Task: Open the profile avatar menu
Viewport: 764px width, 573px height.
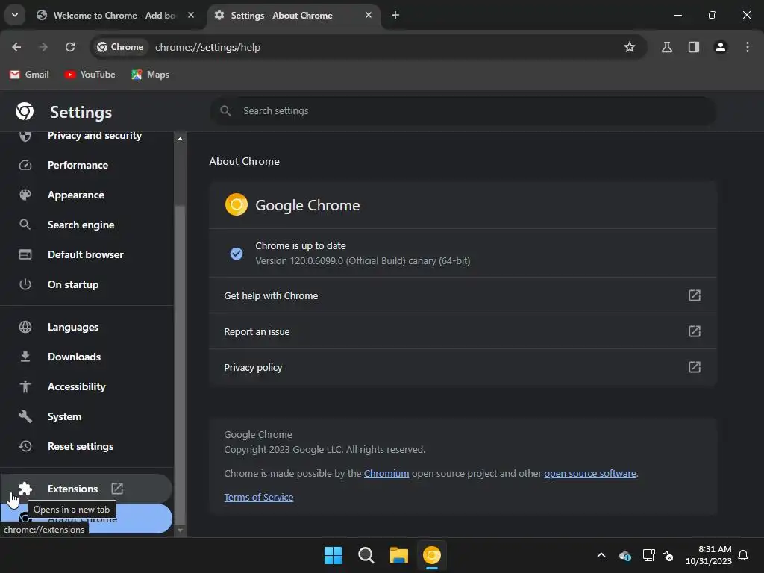Action: coord(721,47)
